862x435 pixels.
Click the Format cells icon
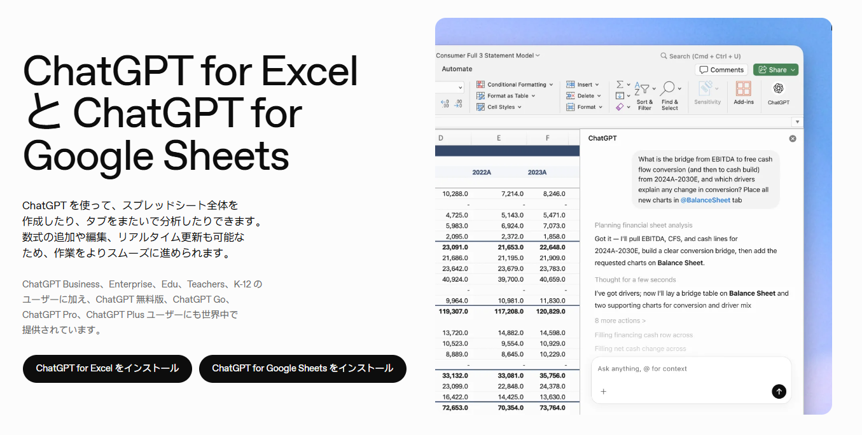click(571, 107)
